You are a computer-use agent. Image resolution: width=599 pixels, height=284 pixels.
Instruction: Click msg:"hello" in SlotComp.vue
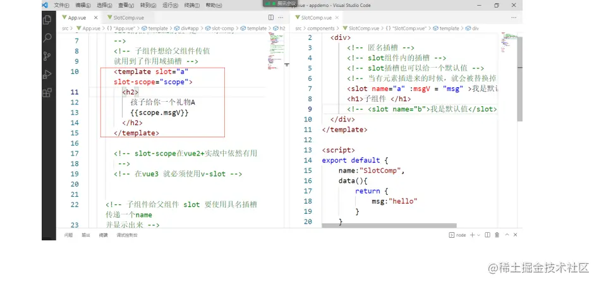click(394, 201)
